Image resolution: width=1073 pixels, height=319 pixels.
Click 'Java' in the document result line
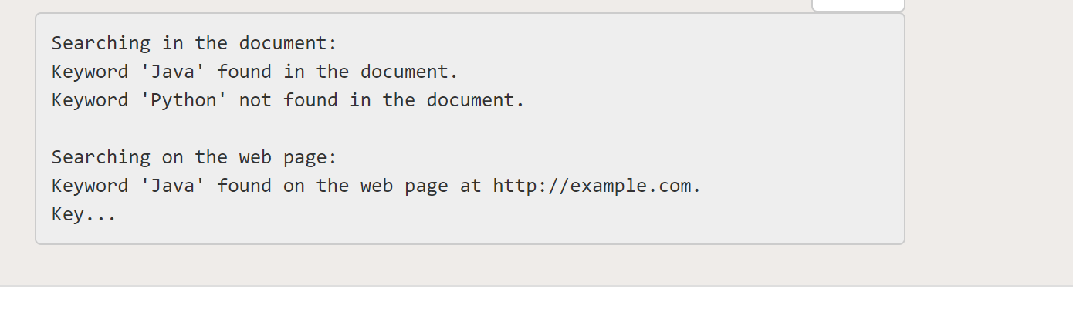click(x=173, y=72)
